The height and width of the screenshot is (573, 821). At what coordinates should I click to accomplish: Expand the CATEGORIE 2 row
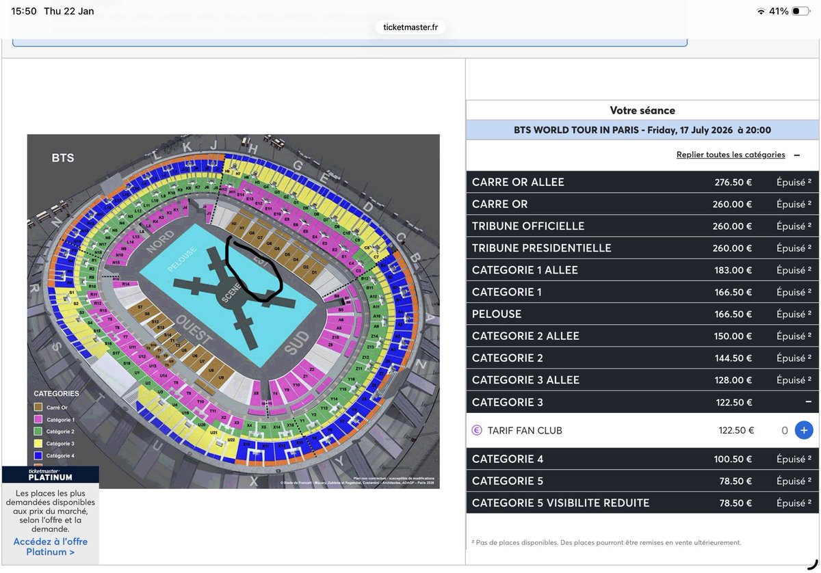click(642, 358)
